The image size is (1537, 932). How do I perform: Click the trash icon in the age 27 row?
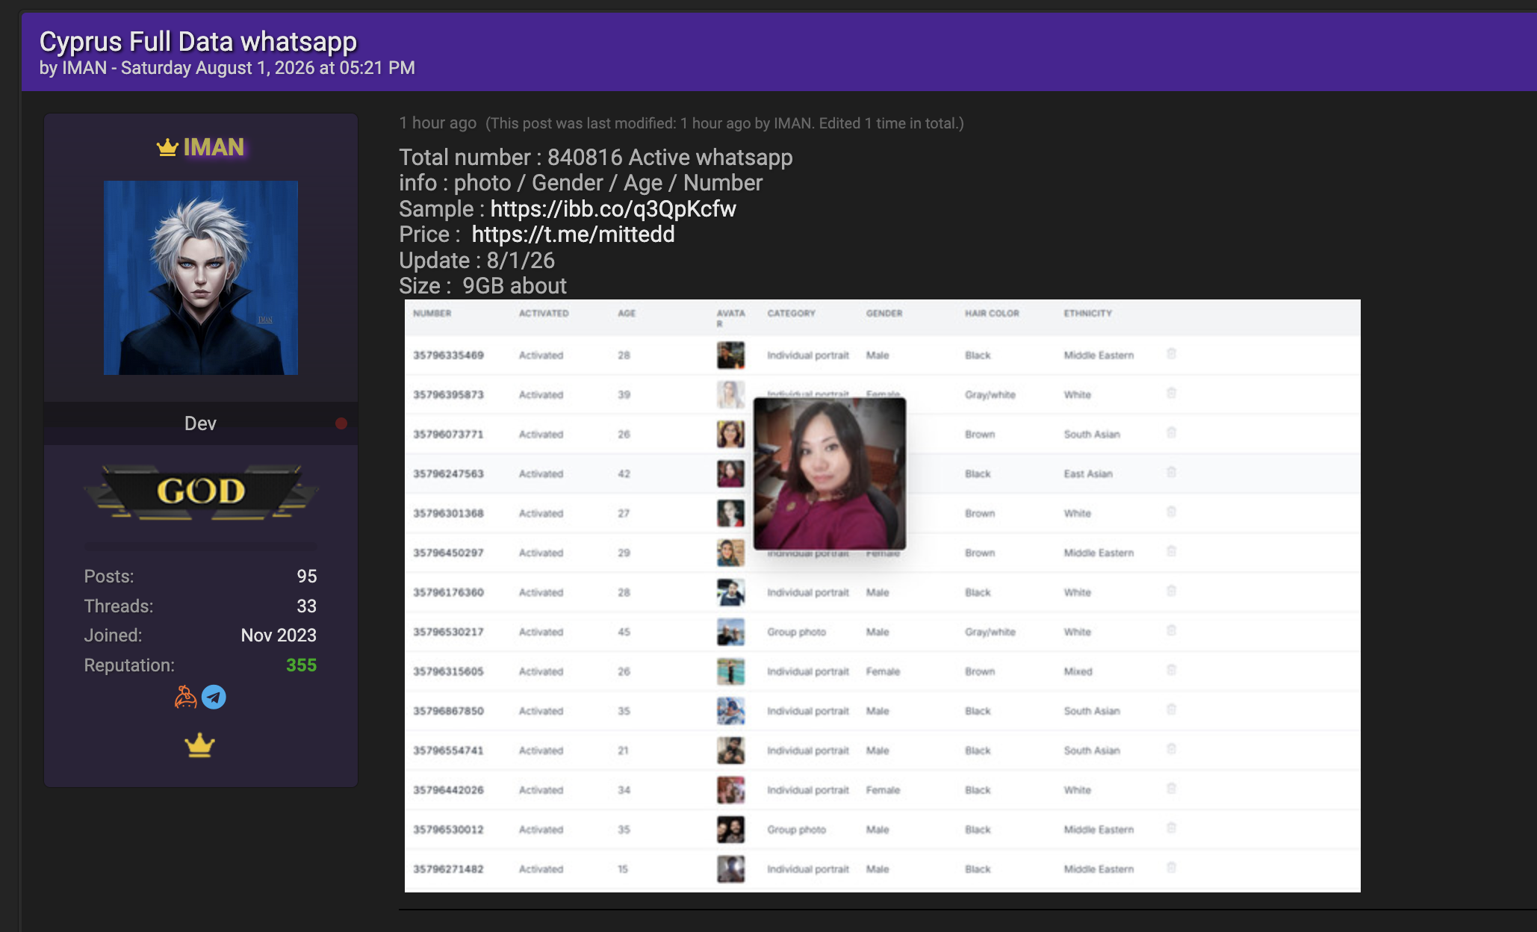1171,512
